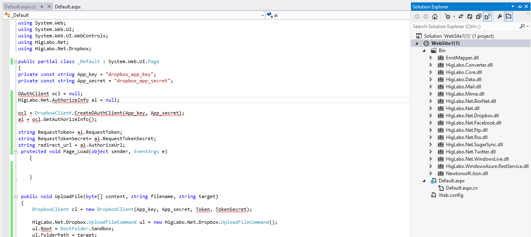This screenshot has height=237, width=531.
Task: Click the HigLabo.Data.dll reference icon
Action: pos(440,80)
